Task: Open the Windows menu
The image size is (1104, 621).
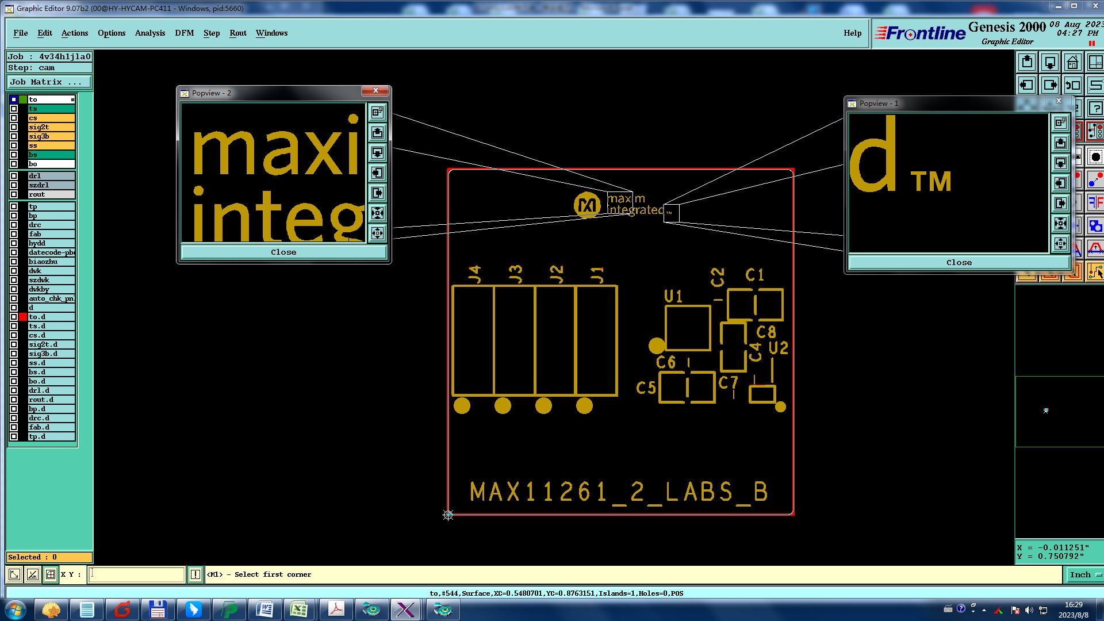Action: tap(271, 33)
